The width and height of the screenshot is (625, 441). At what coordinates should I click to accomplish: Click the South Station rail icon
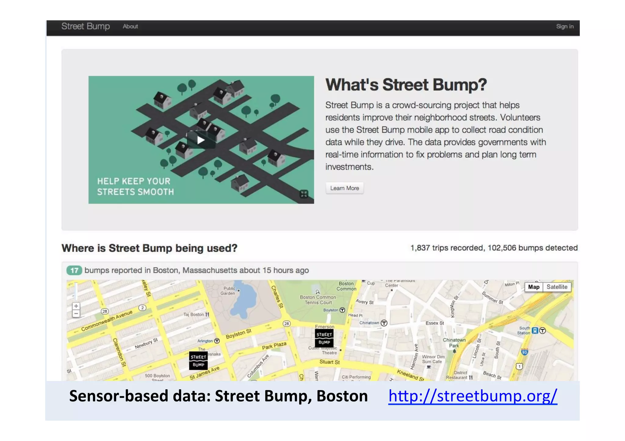click(535, 331)
